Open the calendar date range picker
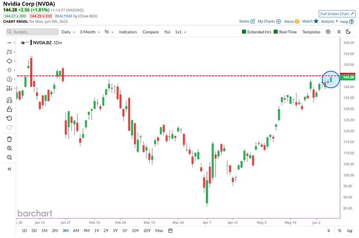 (x=170, y=231)
